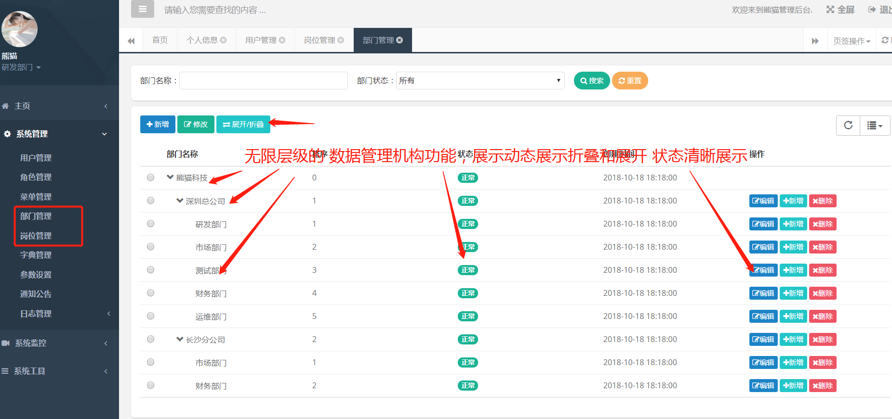This screenshot has width=892, height=419.
Task: Open 通知公告 in the sidebar
Action: [36, 294]
